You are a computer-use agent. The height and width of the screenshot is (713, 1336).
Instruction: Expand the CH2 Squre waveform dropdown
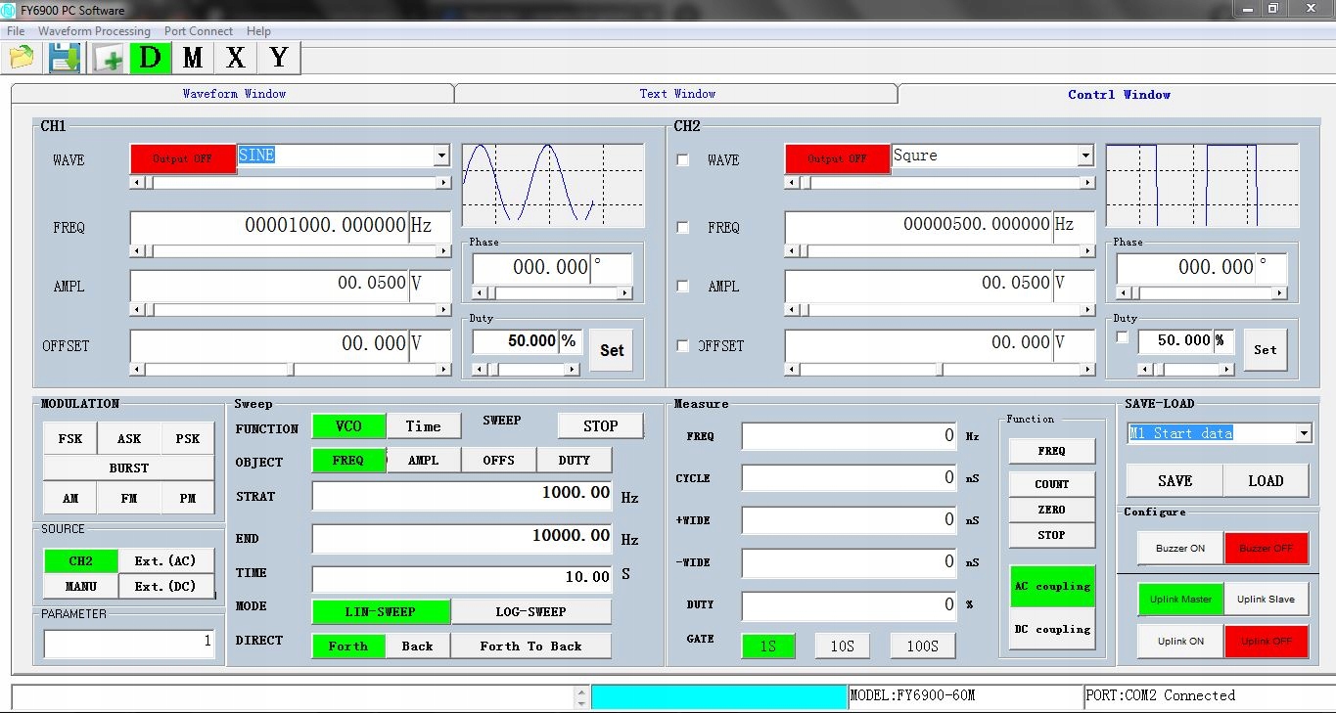click(1085, 156)
